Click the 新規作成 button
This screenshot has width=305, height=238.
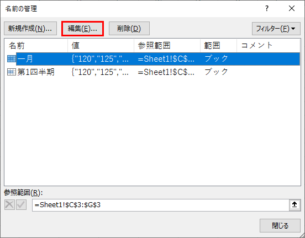click(x=30, y=29)
